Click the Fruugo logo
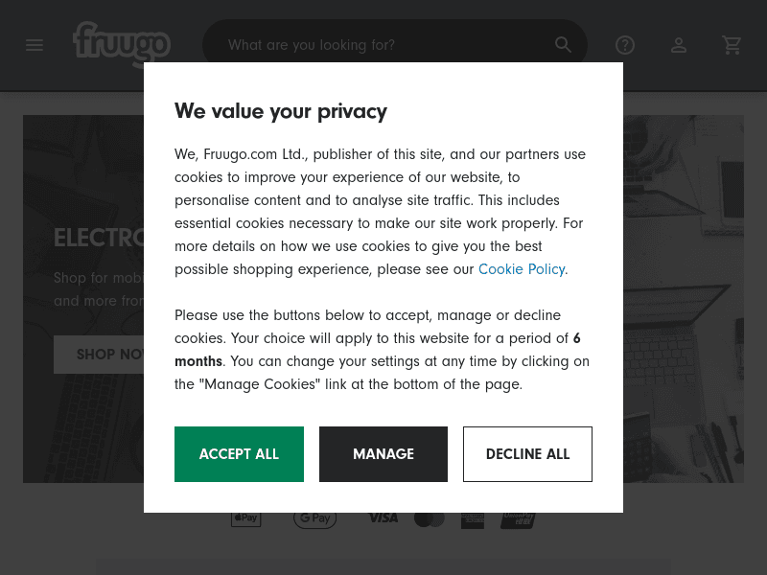This screenshot has width=767, height=575. pos(121,43)
